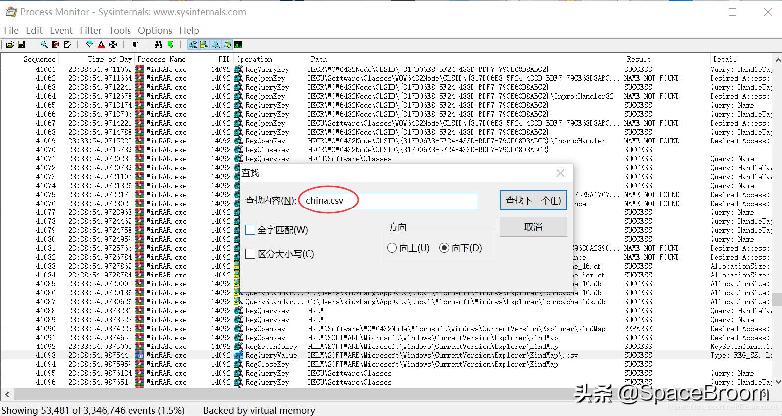Open the Event menu

click(61, 30)
